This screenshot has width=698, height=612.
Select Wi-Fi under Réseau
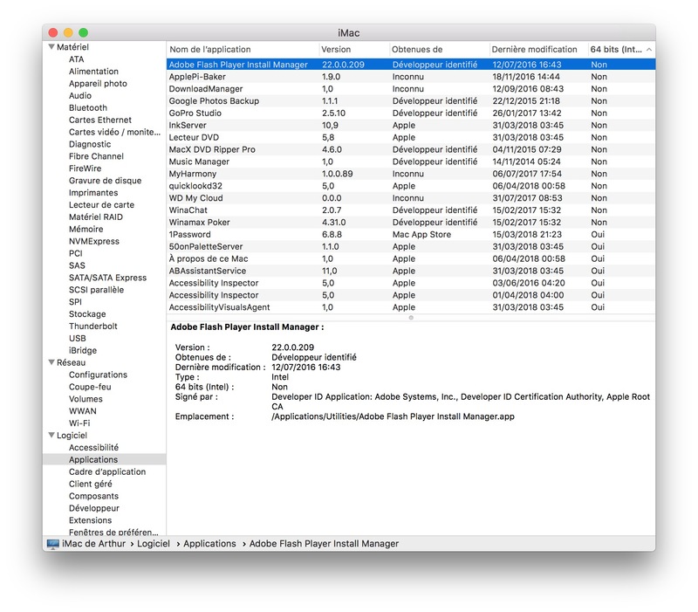(79, 423)
